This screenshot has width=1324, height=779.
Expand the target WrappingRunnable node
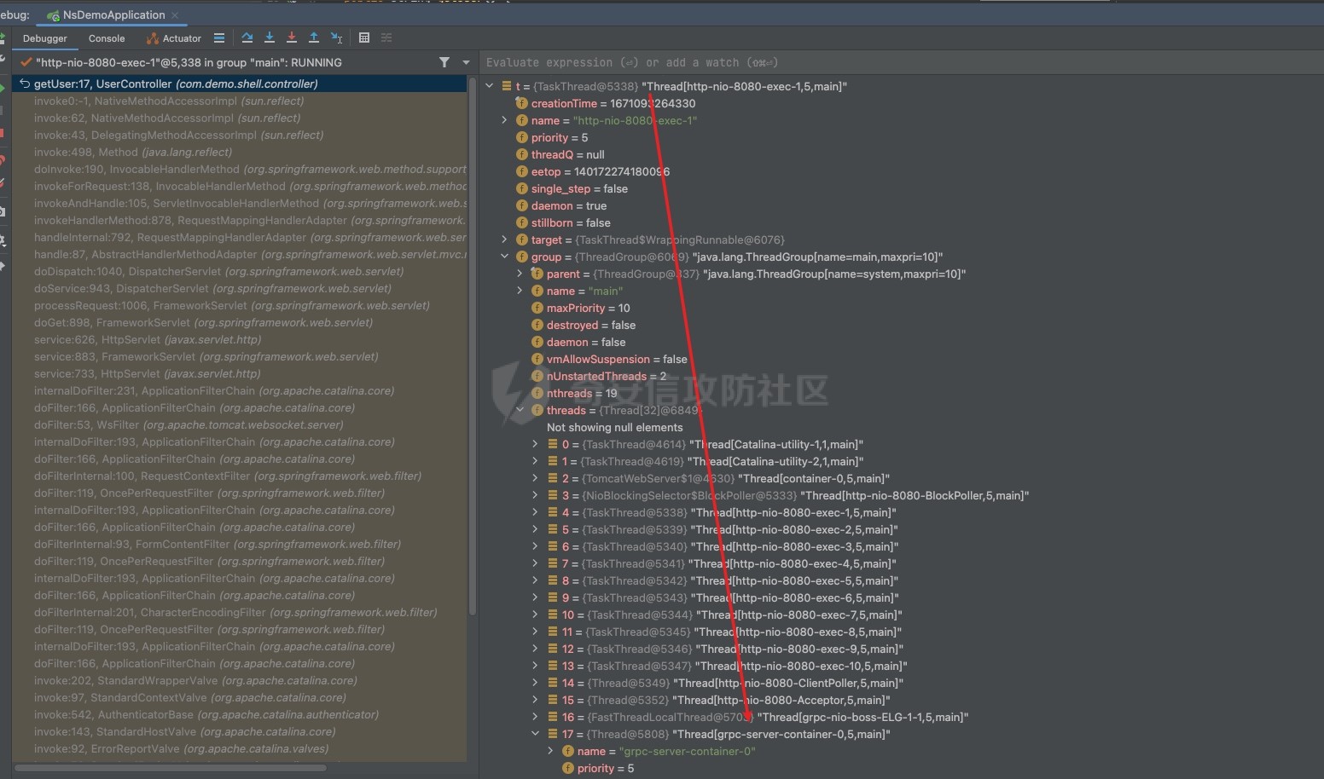(x=504, y=239)
